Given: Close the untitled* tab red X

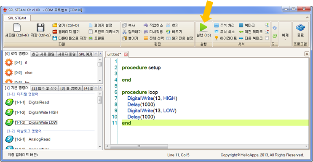Looking at the screenshot, I should click(x=126, y=54).
